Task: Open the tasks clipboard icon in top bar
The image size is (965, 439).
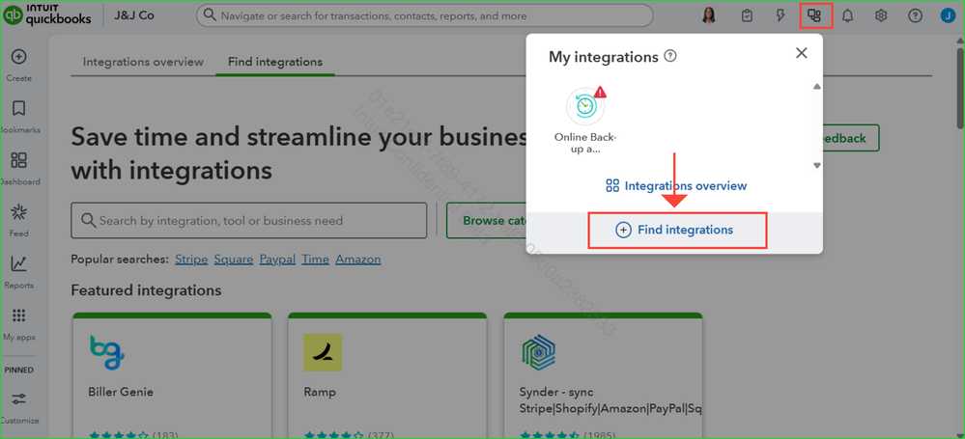Action: click(x=747, y=16)
